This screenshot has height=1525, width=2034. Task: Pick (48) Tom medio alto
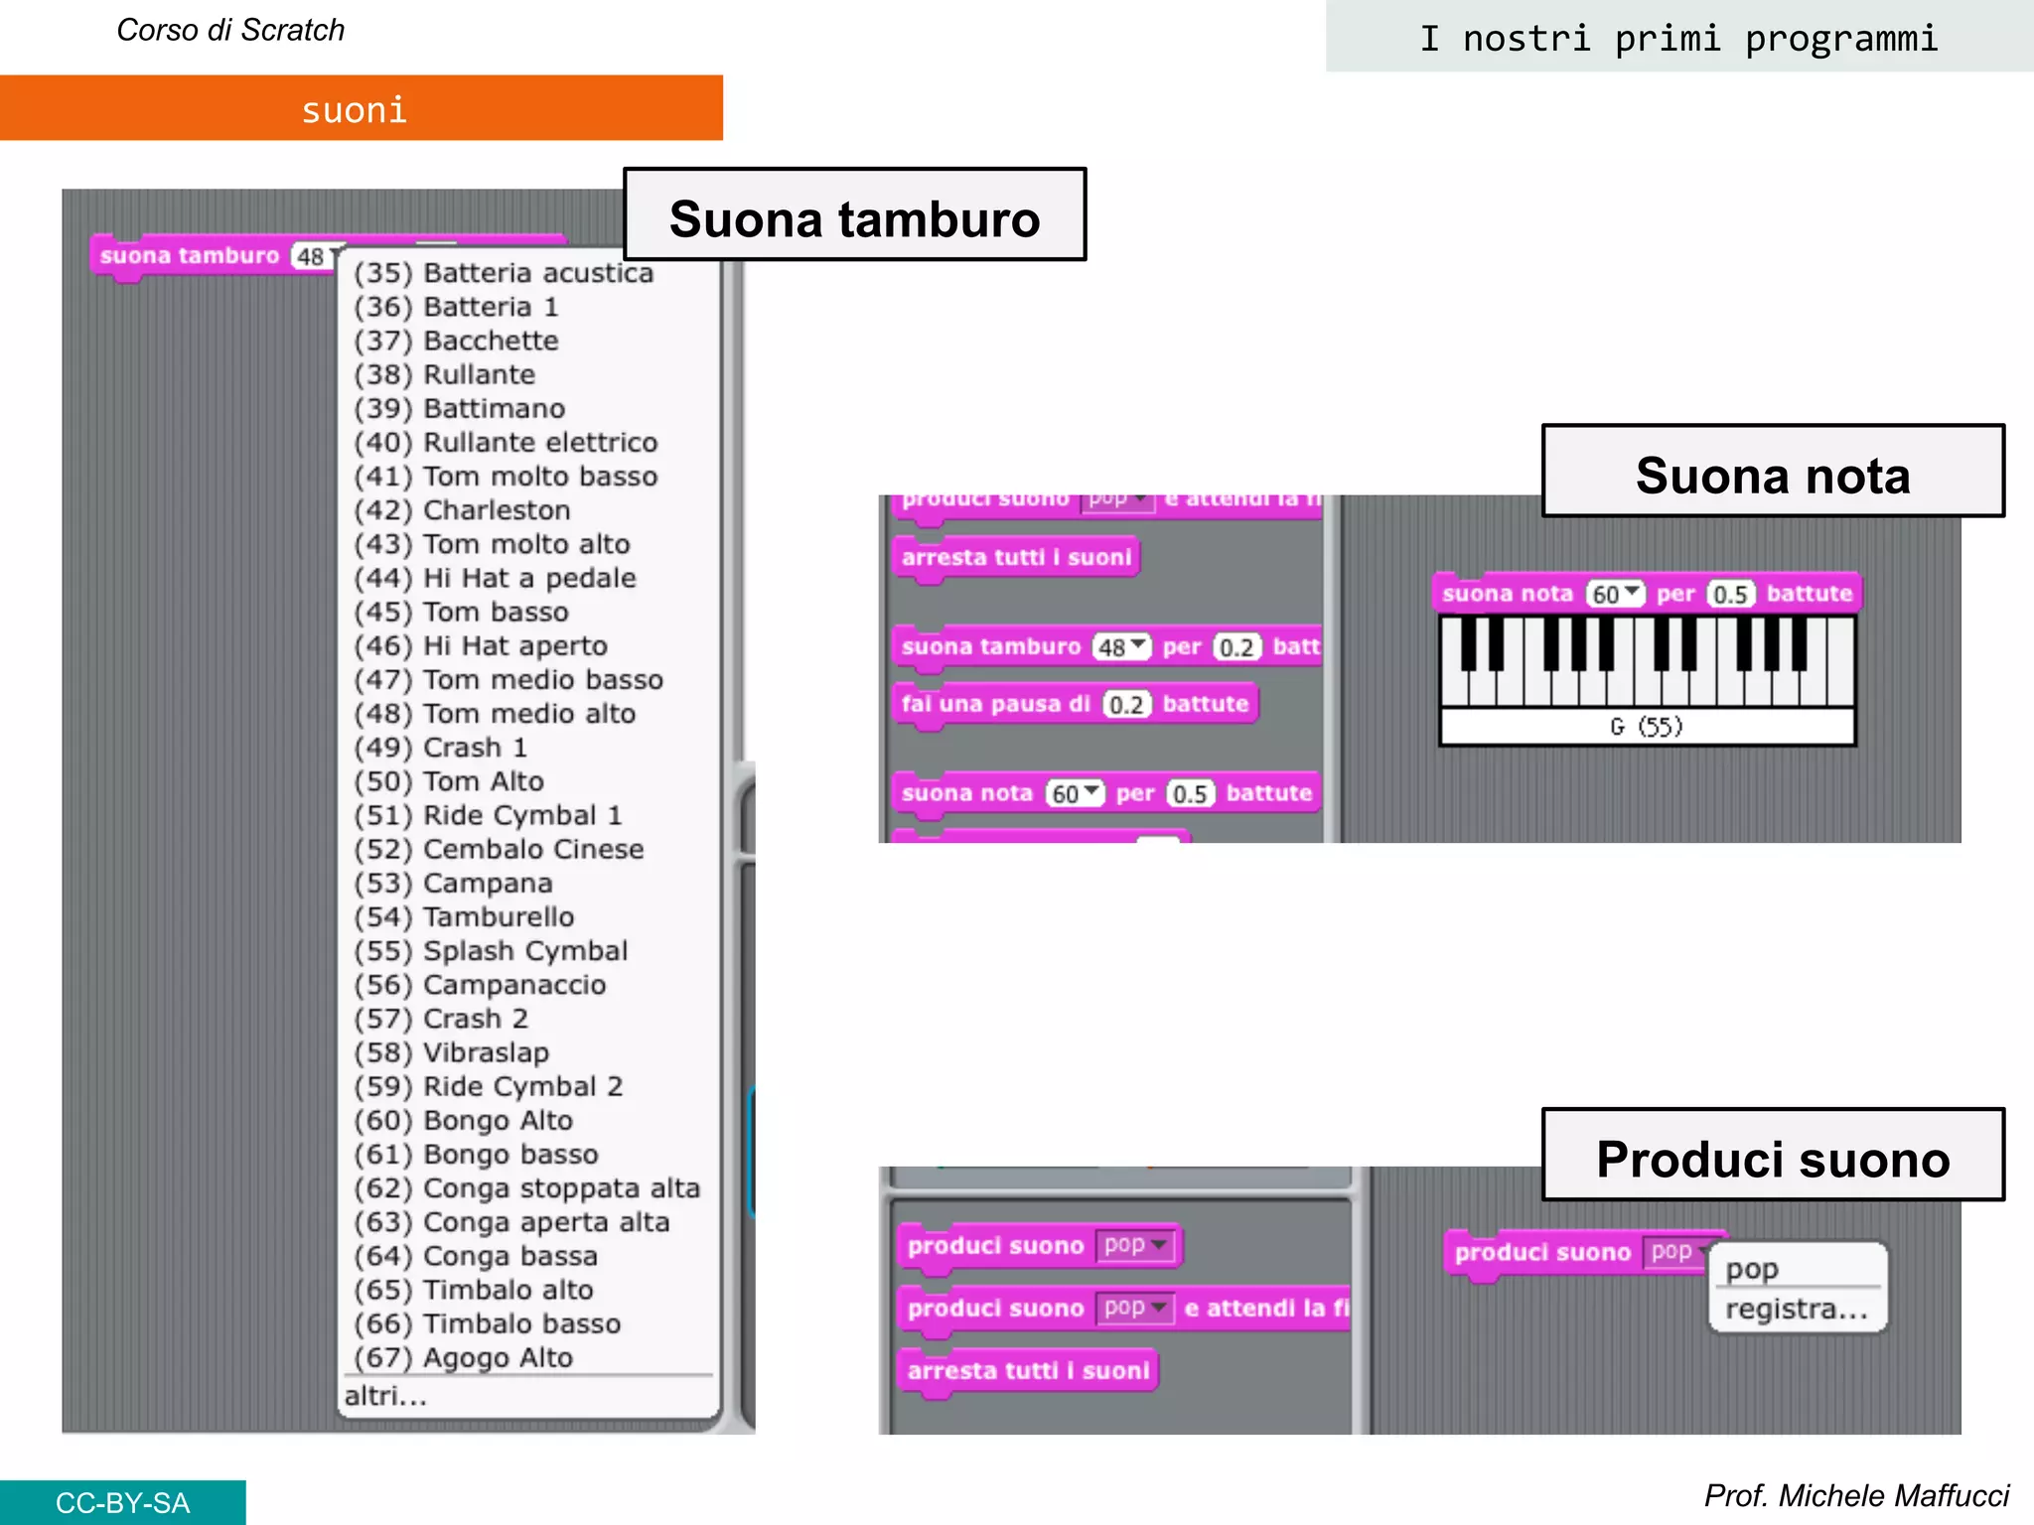[x=495, y=713]
